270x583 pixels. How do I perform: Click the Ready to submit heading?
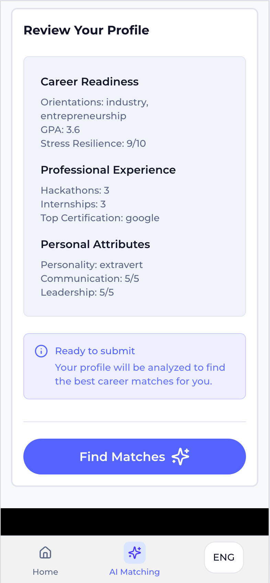click(x=95, y=351)
